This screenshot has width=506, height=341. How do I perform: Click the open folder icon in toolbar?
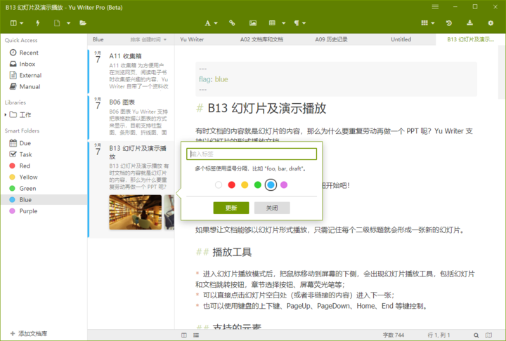[83, 23]
